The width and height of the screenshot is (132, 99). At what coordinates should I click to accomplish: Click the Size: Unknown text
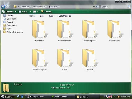(67, 85)
